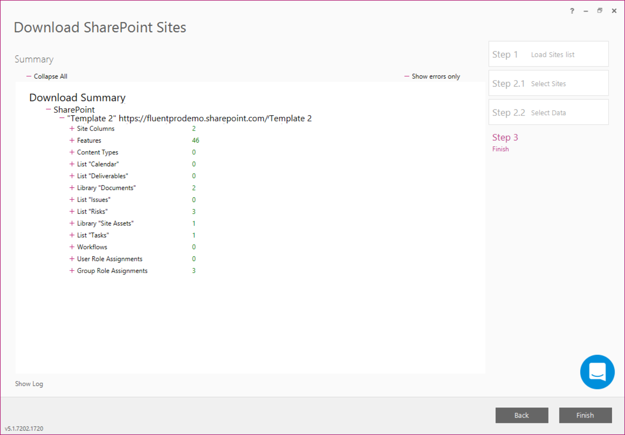
Task: Expand the List "Calendar" node
Action: tap(72, 164)
